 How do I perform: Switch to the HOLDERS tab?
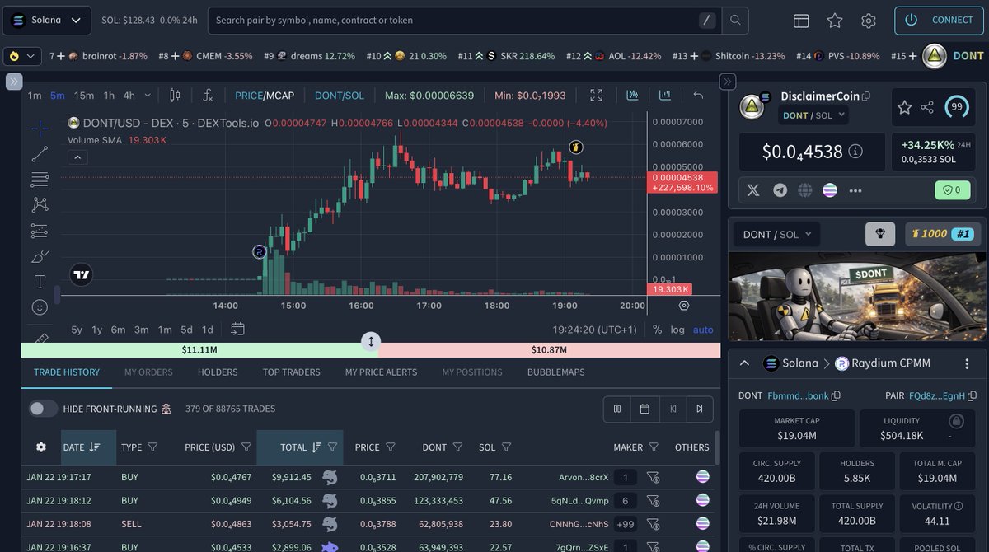tap(218, 372)
